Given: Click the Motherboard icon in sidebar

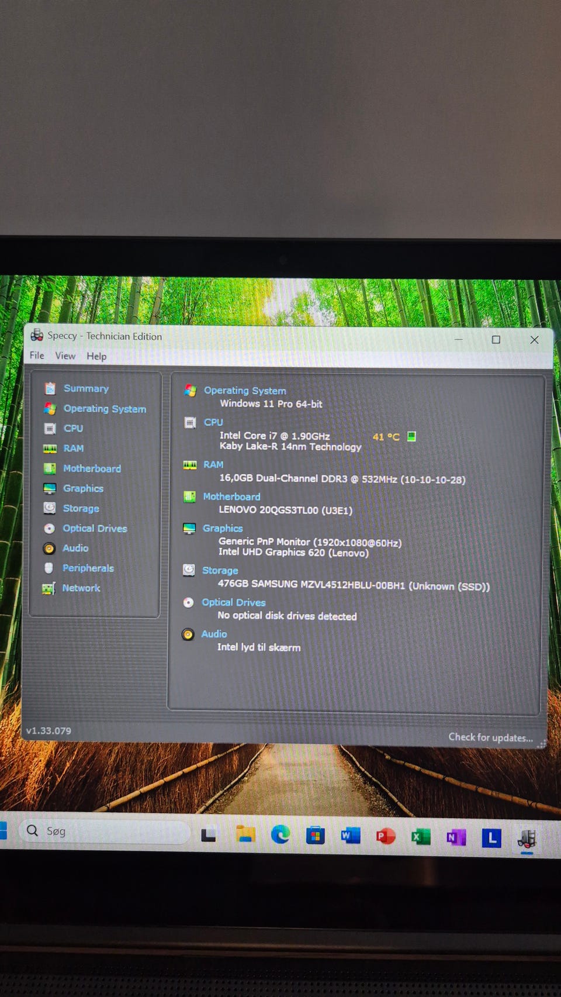Looking at the screenshot, I should coord(50,468).
